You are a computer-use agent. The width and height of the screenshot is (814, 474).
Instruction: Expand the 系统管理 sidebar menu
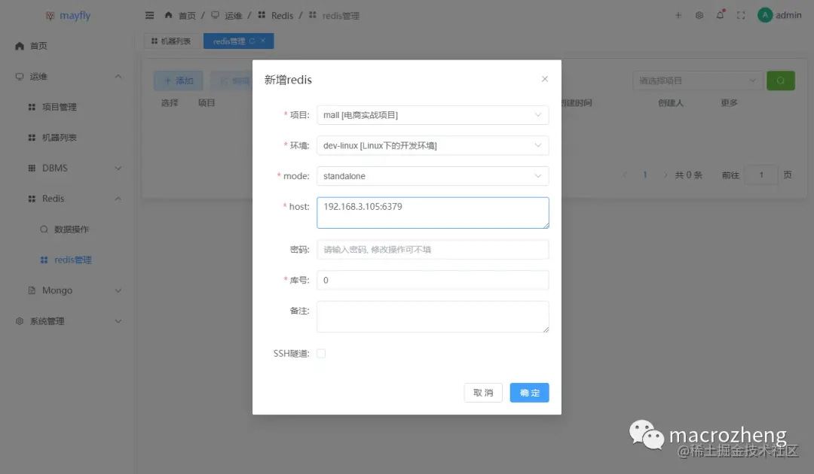click(x=68, y=321)
